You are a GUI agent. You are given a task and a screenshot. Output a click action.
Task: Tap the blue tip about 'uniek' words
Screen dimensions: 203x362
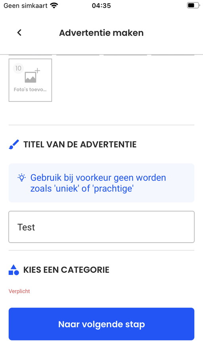pyautogui.click(x=98, y=183)
